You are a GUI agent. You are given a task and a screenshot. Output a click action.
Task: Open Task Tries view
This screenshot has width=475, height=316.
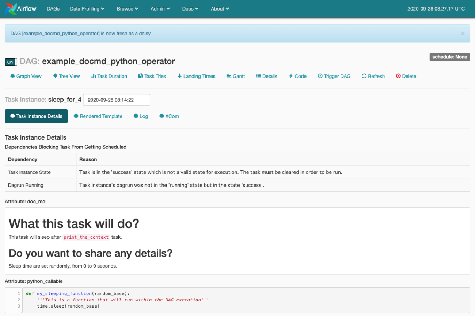coord(152,76)
